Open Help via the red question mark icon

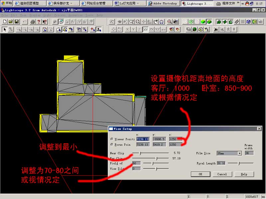[39, 22]
